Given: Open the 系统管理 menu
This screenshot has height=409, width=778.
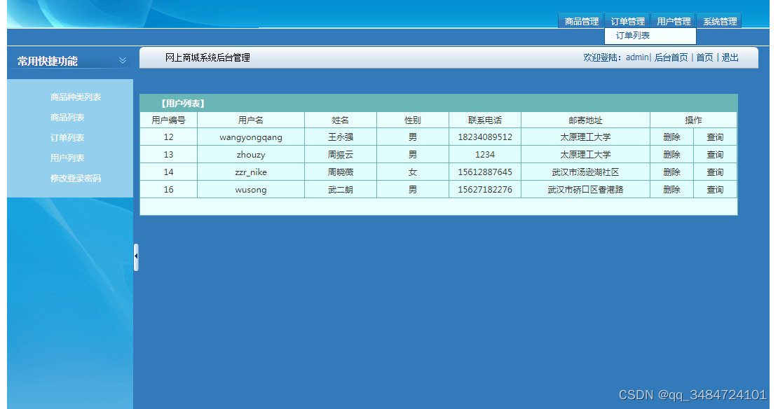Looking at the screenshot, I should (x=719, y=21).
